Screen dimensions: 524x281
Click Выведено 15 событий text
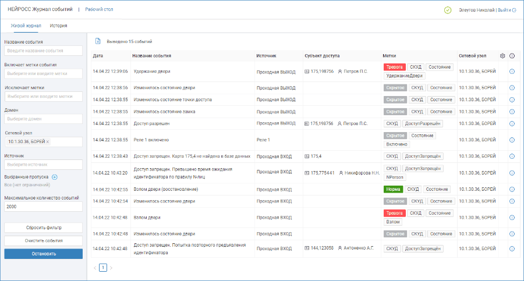point(129,42)
